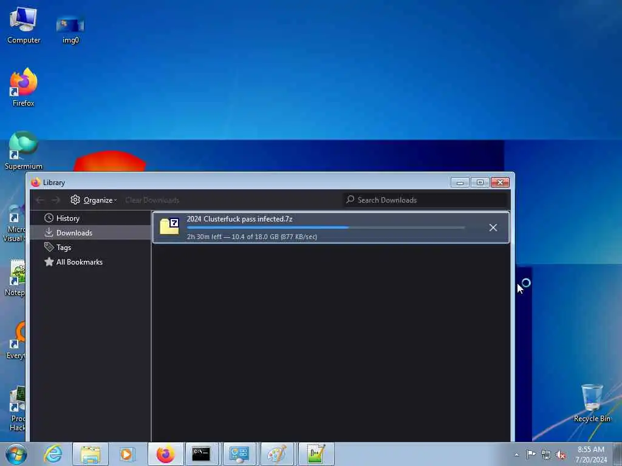This screenshot has width=622, height=466.
Task: Click the Library window back arrow
Action: (x=39, y=200)
